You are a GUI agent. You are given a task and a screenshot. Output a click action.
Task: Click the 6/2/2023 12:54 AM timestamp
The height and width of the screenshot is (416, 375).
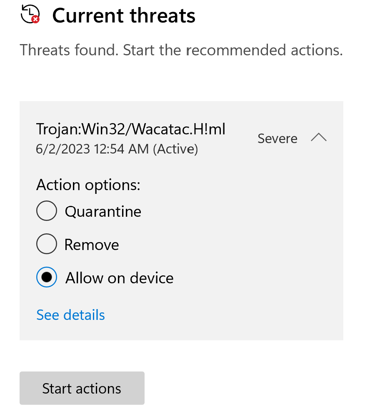92,149
